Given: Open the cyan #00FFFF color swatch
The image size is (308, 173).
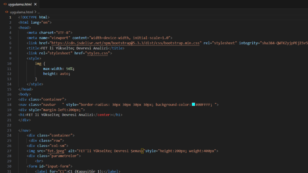Looking at the screenshot, I should point(193,104).
